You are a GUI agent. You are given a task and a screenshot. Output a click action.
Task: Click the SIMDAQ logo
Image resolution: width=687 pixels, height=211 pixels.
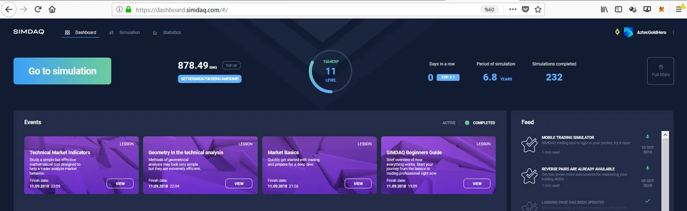click(x=29, y=32)
